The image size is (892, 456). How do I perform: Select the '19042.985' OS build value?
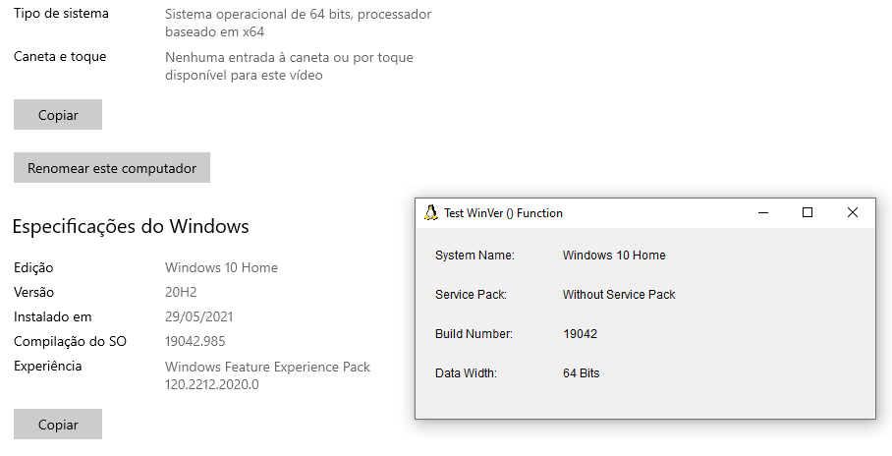tap(195, 341)
